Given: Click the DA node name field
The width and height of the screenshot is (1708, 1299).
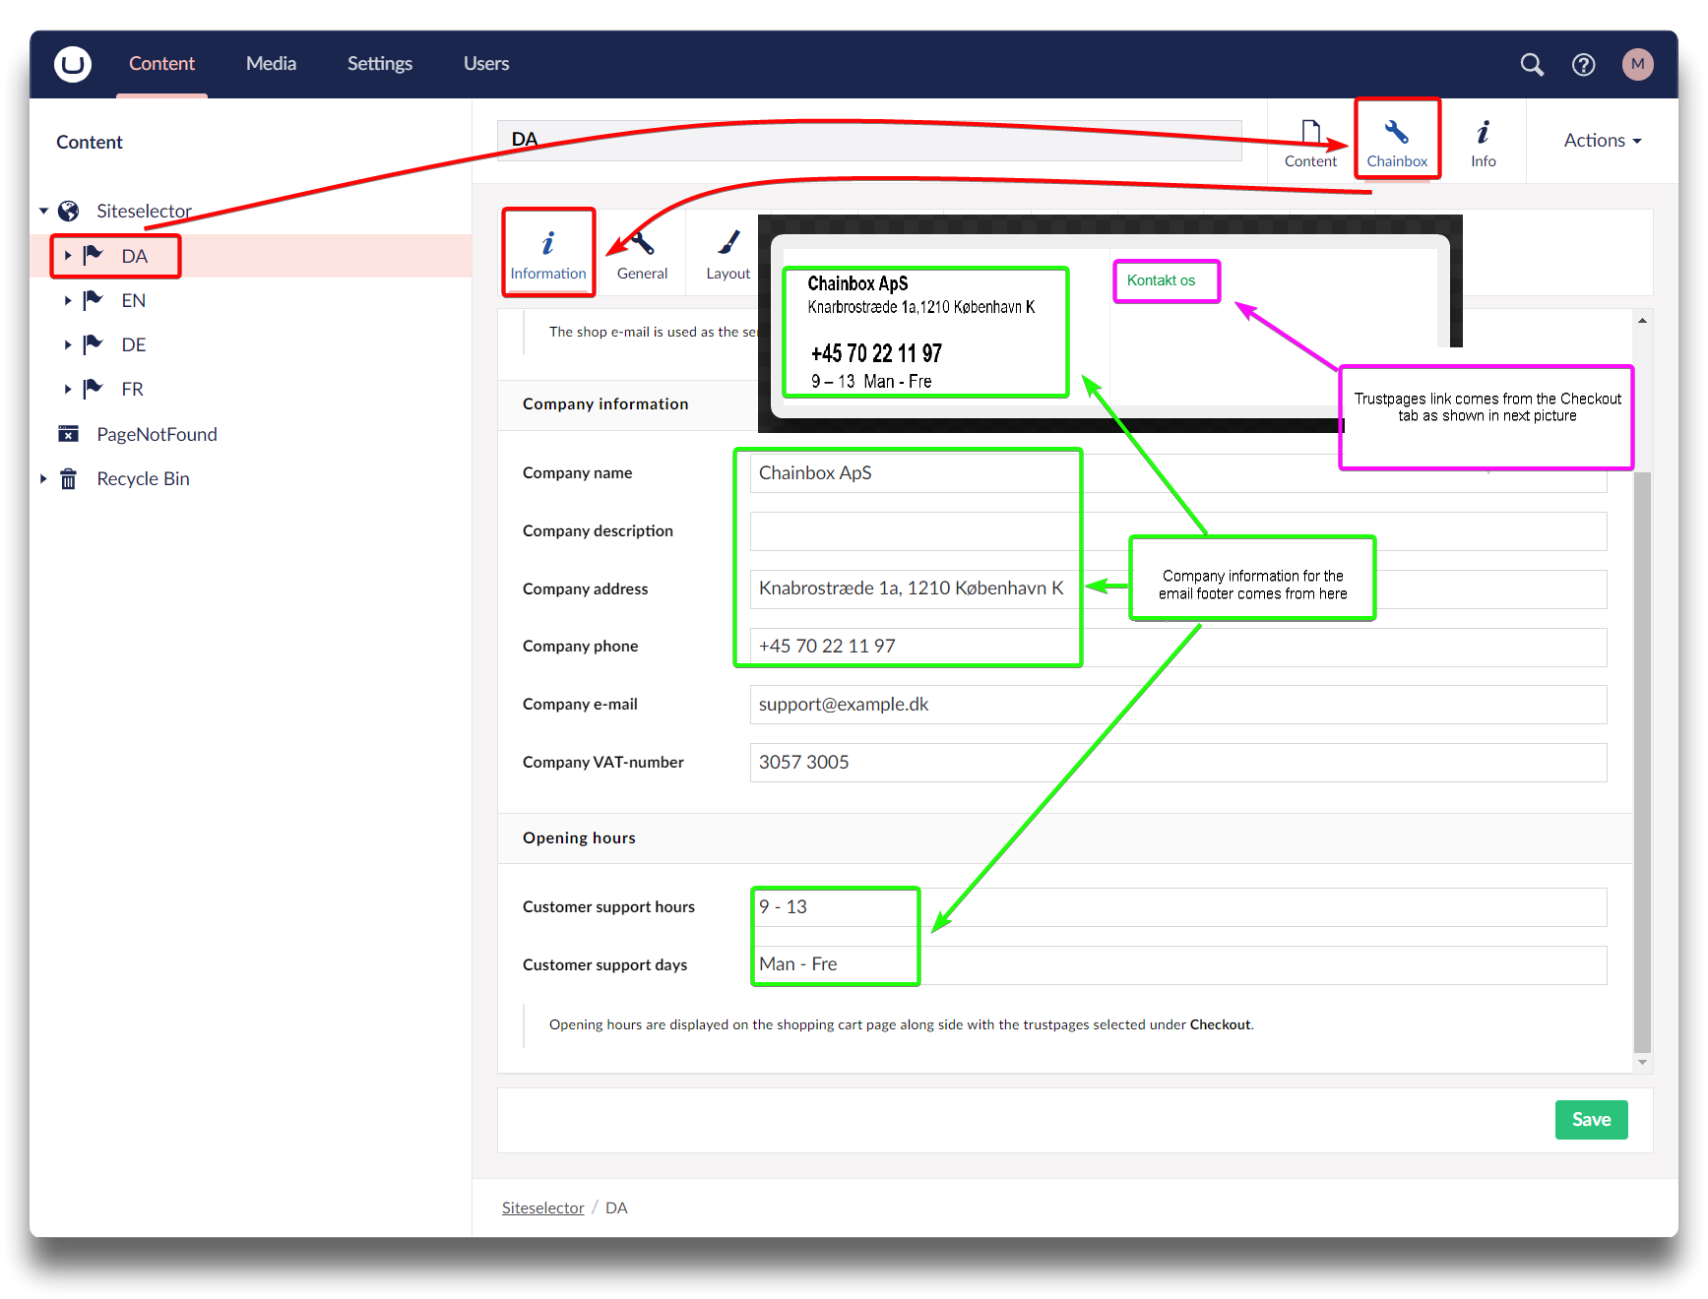Looking at the screenshot, I should [869, 141].
